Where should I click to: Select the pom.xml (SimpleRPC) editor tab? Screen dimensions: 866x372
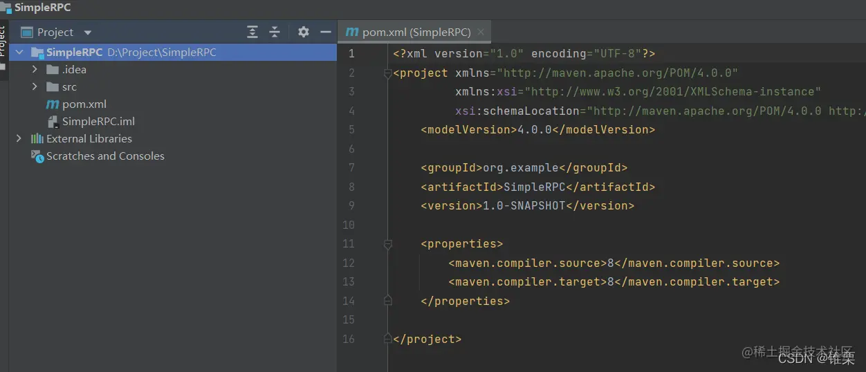415,32
